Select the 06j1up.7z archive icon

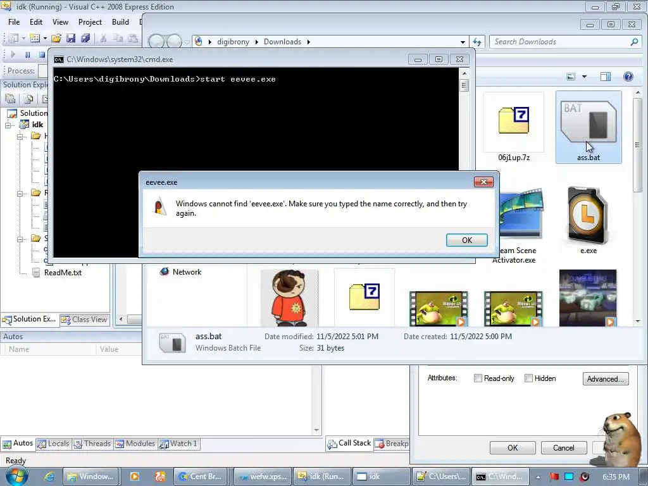(x=514, y=127)
